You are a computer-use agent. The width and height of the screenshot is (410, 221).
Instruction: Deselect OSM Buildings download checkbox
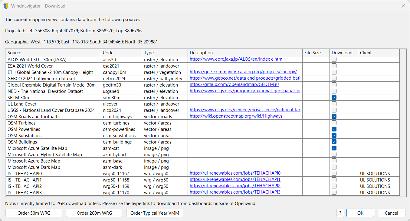334,142
